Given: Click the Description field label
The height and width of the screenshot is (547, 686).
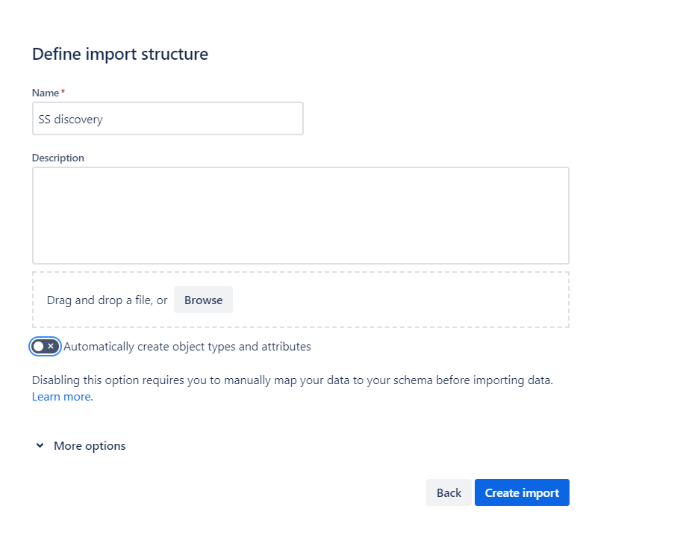Looking at the screenshot, I should (x=58, y=158).
